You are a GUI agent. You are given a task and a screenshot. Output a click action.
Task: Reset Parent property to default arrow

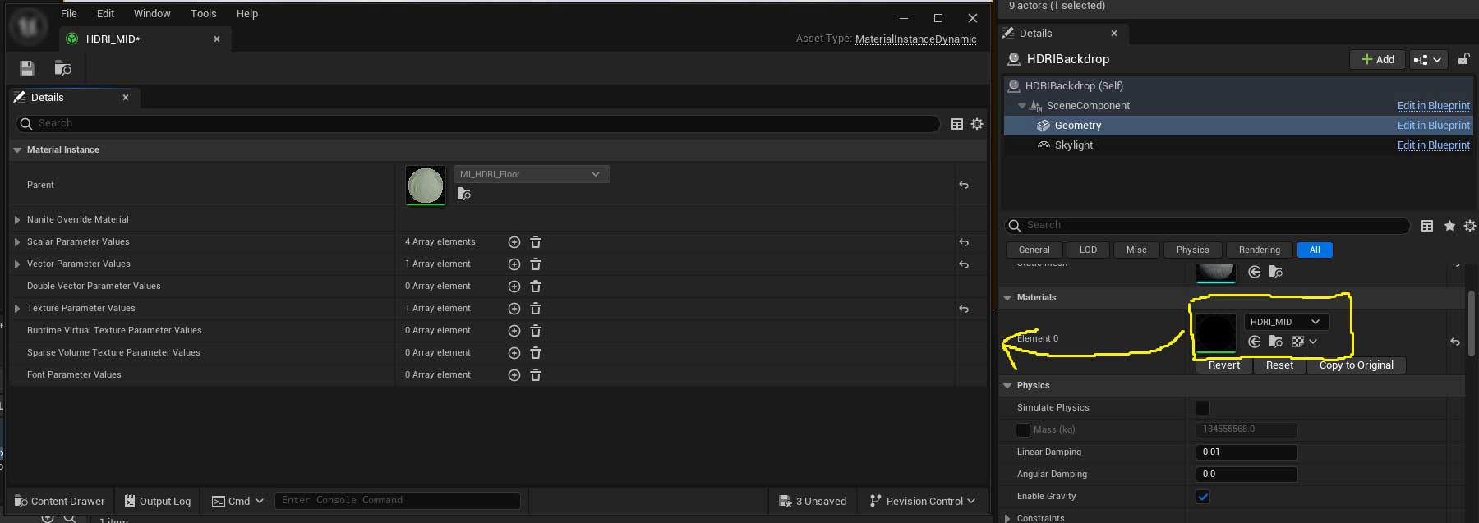pos(964,185)
